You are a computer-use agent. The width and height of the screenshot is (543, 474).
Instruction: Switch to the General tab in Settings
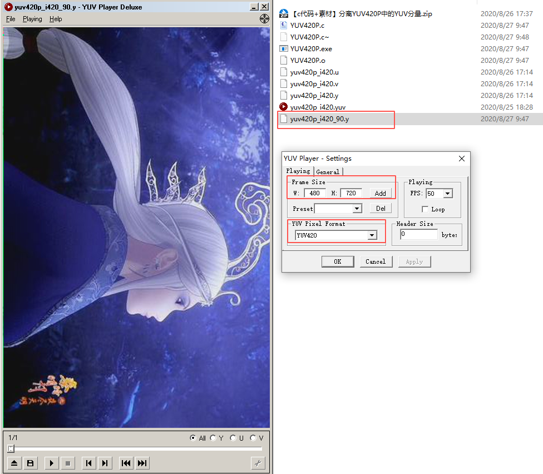[328, 172]
